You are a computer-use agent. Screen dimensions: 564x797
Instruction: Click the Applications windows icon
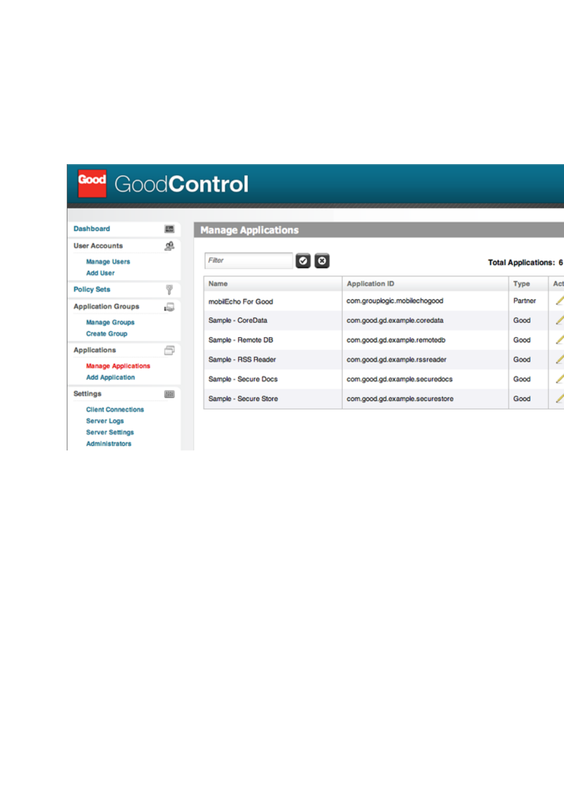tap(169, 351)
